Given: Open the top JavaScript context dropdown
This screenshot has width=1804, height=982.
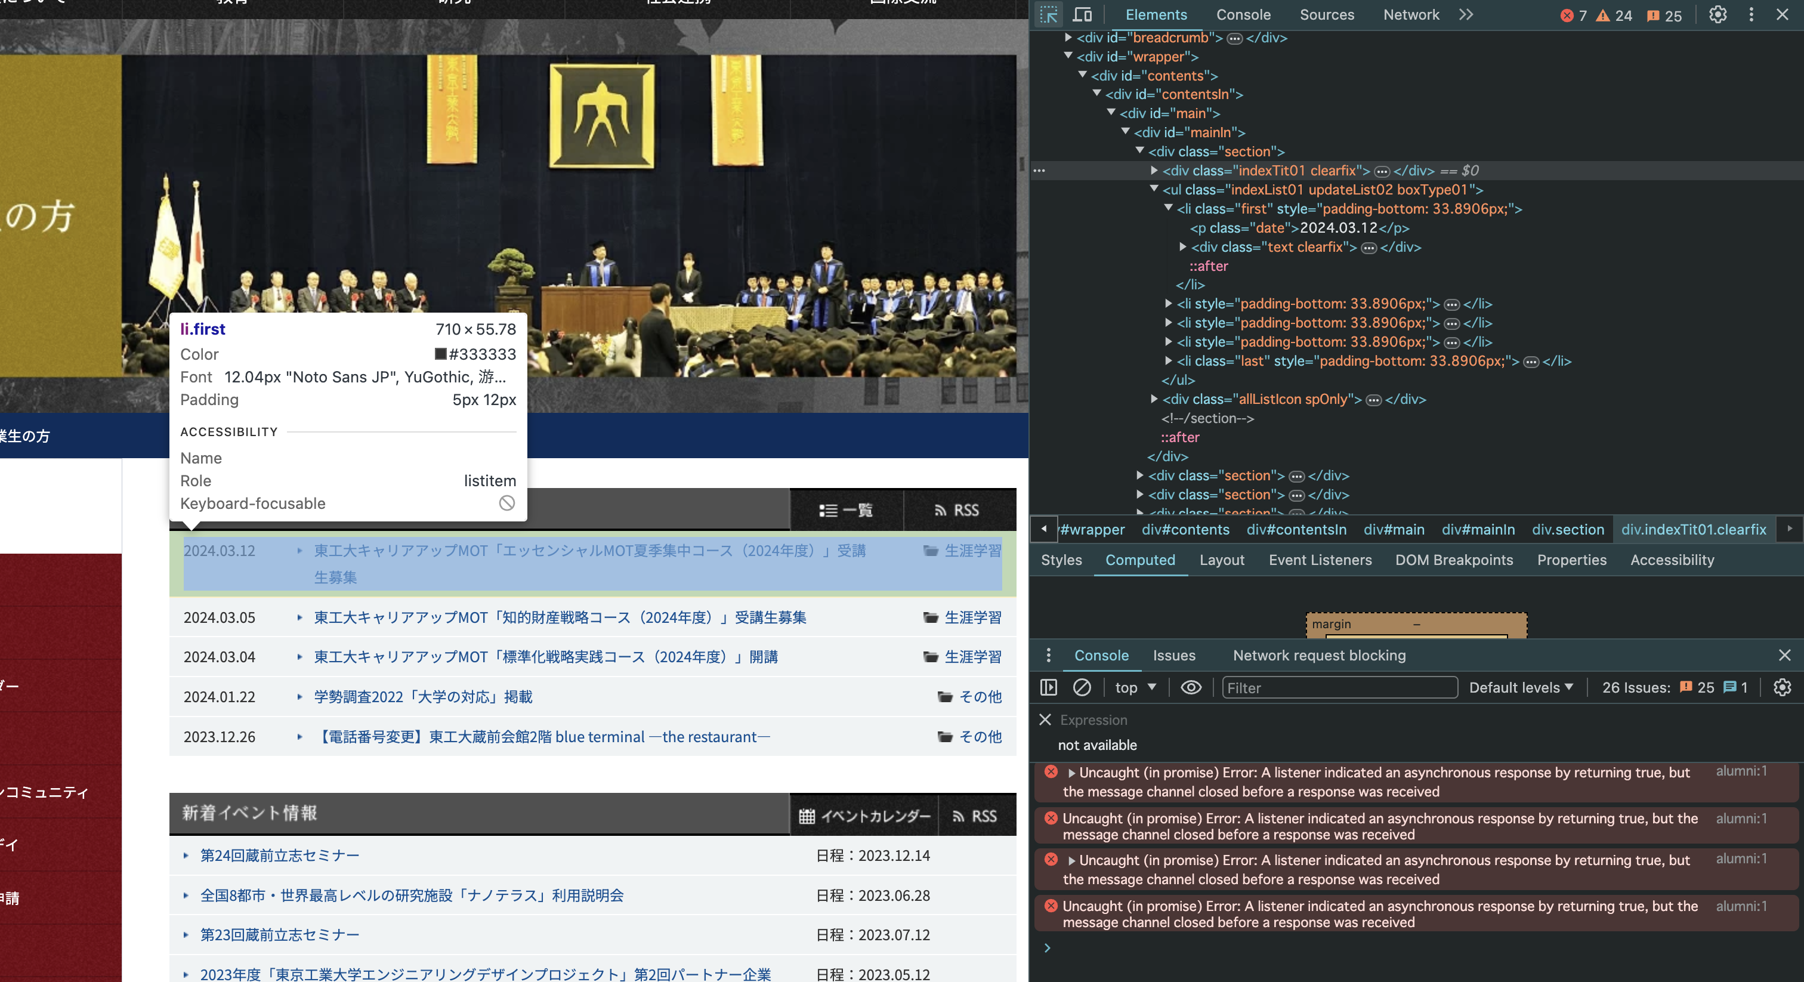Looking at the screenshot, I should [x=1135, y=687].
